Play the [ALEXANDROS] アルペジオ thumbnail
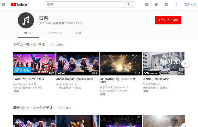 pyautogui.click(x=121, y=63)
